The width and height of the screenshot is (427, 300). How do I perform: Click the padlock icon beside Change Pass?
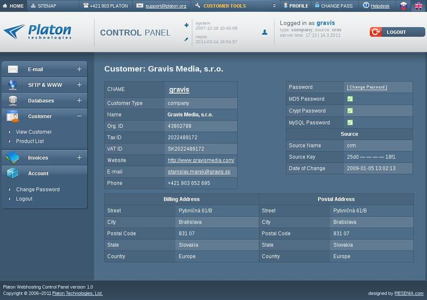[x=317, y=5]
